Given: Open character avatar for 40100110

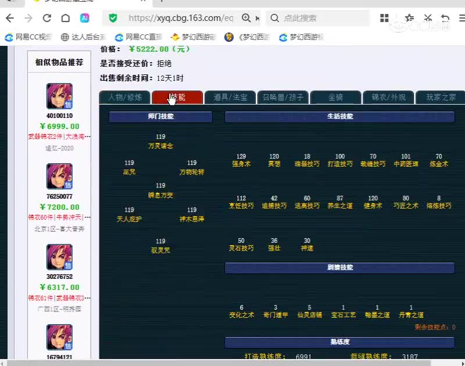Looking at the screenshot, I should tap(59, 96).
